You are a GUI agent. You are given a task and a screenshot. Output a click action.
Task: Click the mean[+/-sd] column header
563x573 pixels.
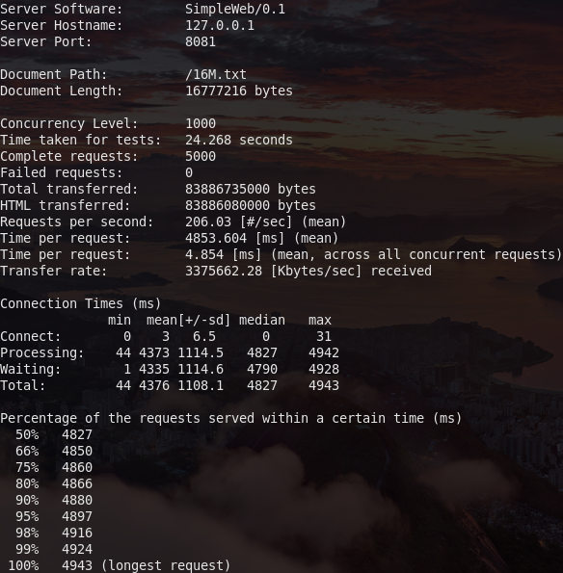tap(188, 321)
